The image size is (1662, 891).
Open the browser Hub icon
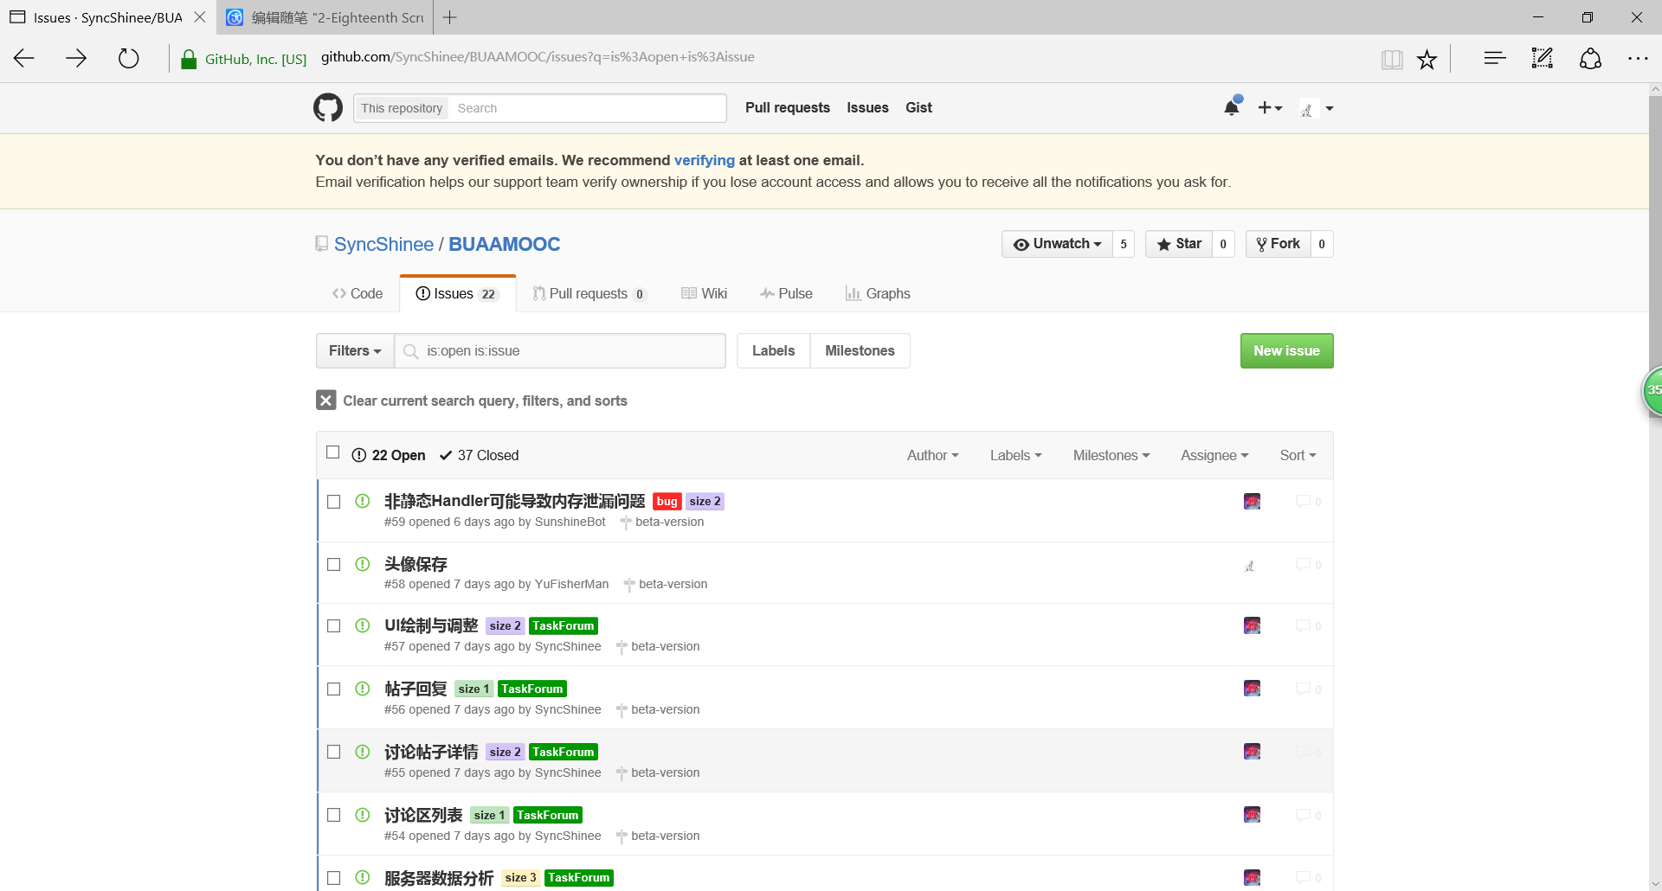coord(1495,59)
